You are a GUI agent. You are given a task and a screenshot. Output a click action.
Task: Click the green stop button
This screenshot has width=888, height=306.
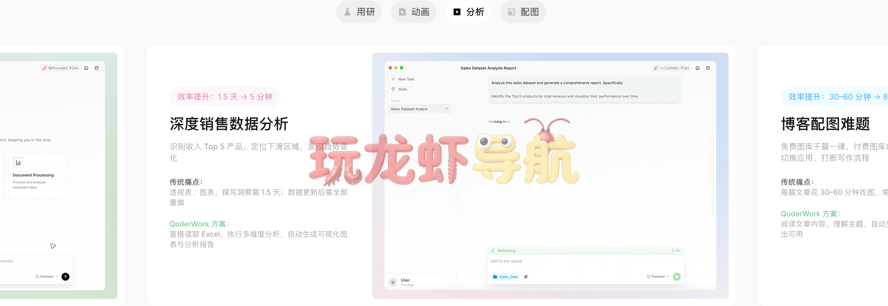pos(676,277)
